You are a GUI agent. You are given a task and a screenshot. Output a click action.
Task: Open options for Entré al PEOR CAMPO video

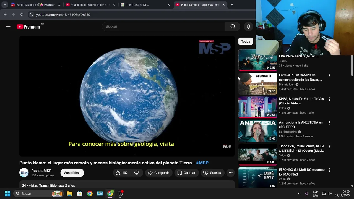click(x=329, y=75)
